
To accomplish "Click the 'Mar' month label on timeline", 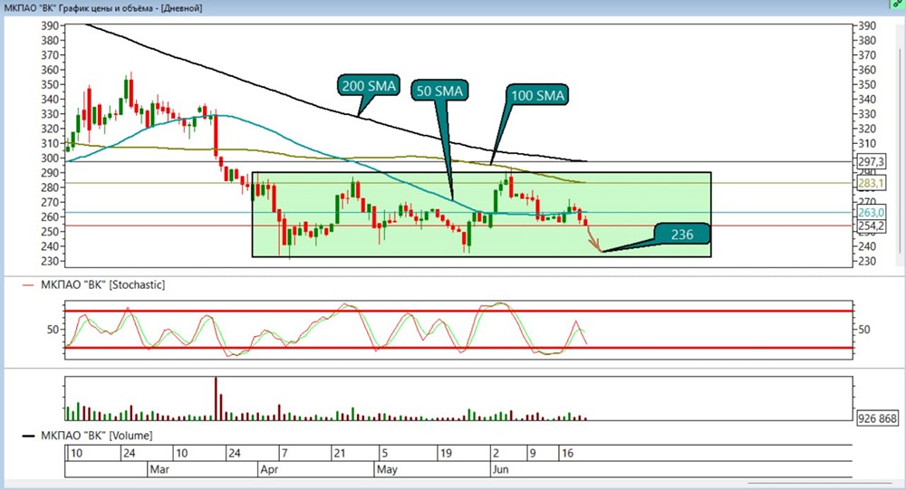I will tap(159, 469).
